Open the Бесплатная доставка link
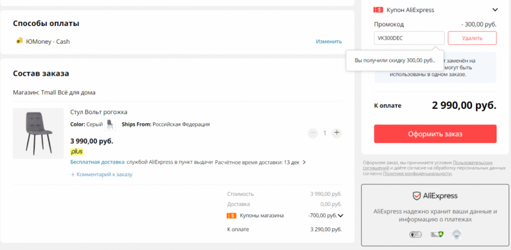 click(x=97, y=162)
